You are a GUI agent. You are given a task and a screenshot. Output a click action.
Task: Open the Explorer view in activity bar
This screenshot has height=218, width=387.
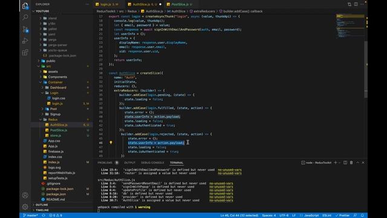click(25, 6)
